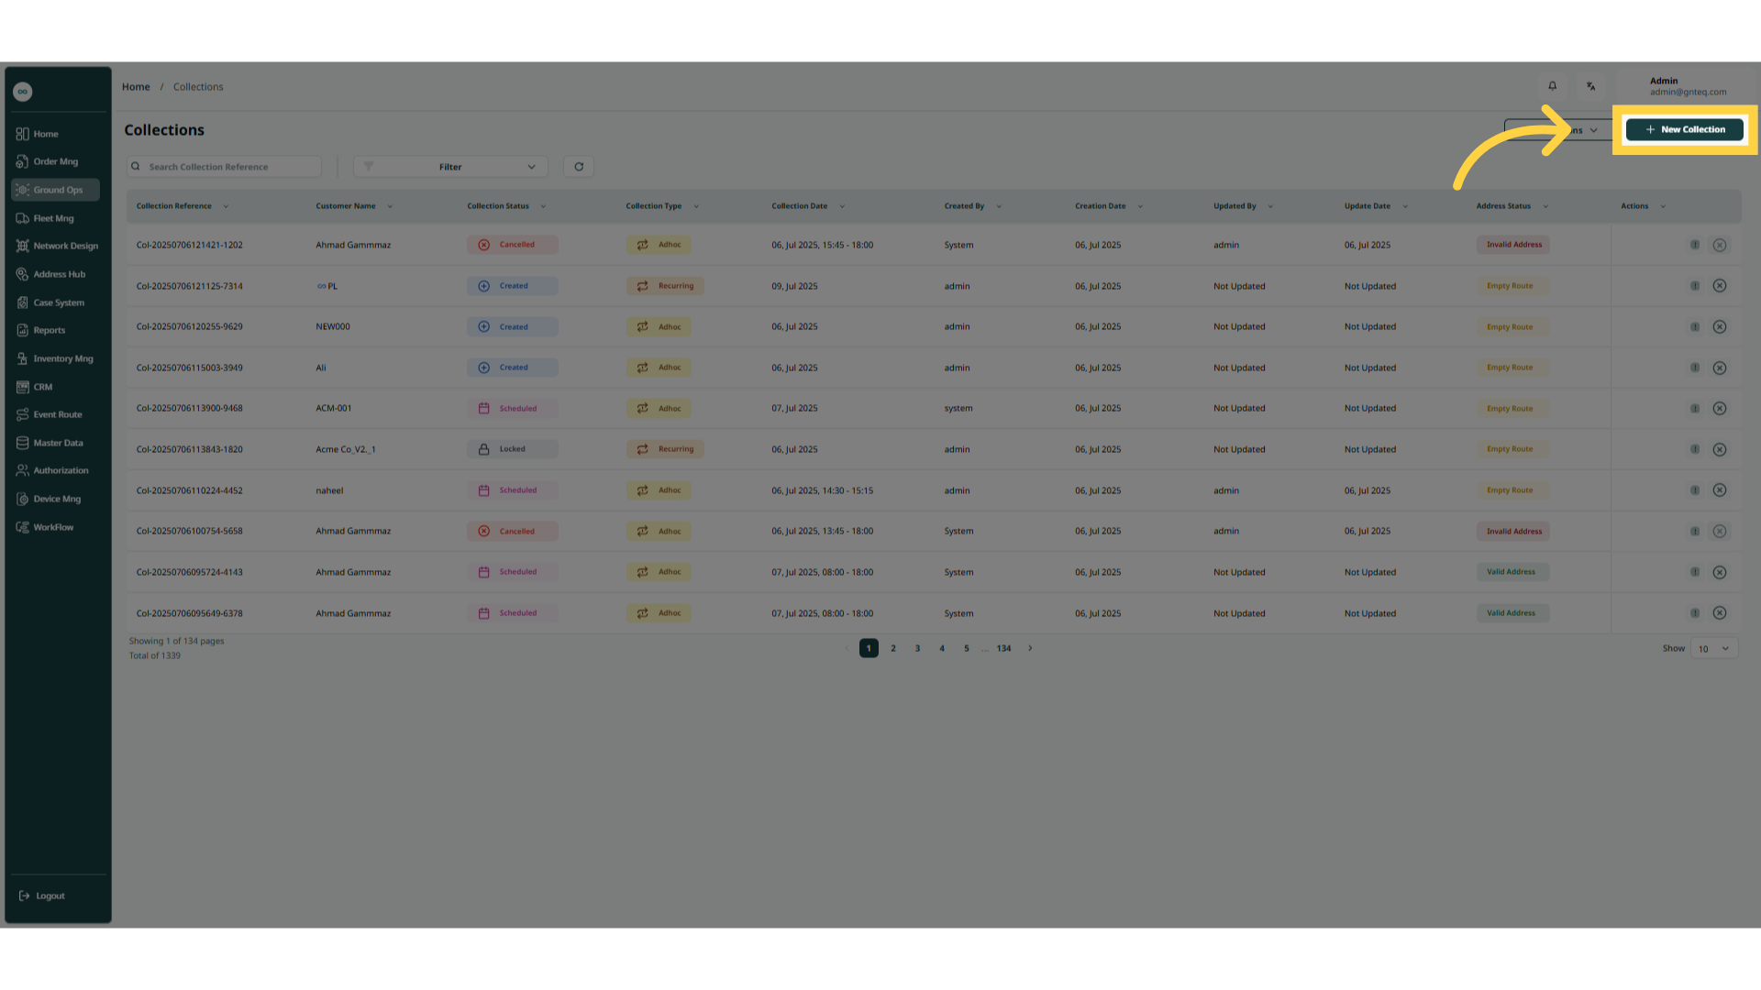
Task: Click the New Collection button
Action: click(x=1685, y=129)
